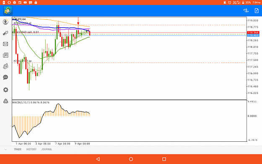
Task: Tap the 3 Apr 08:00 time label
Action: coord(43,143)
